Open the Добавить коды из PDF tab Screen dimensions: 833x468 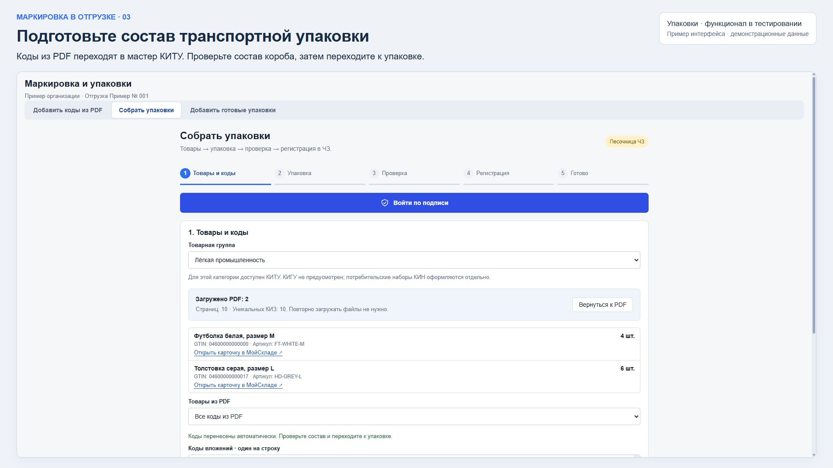(68, 110)
